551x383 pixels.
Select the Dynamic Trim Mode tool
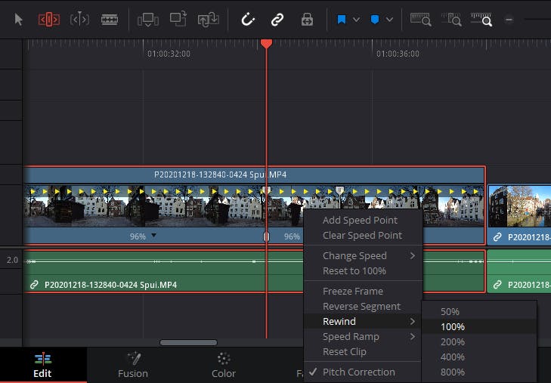[79, 20]
